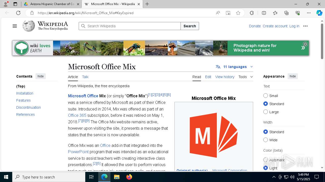The width and height of the screenshot is (325, 182).
Task: Open the Tools dropdown menu
Action: [x=246, y=77]
